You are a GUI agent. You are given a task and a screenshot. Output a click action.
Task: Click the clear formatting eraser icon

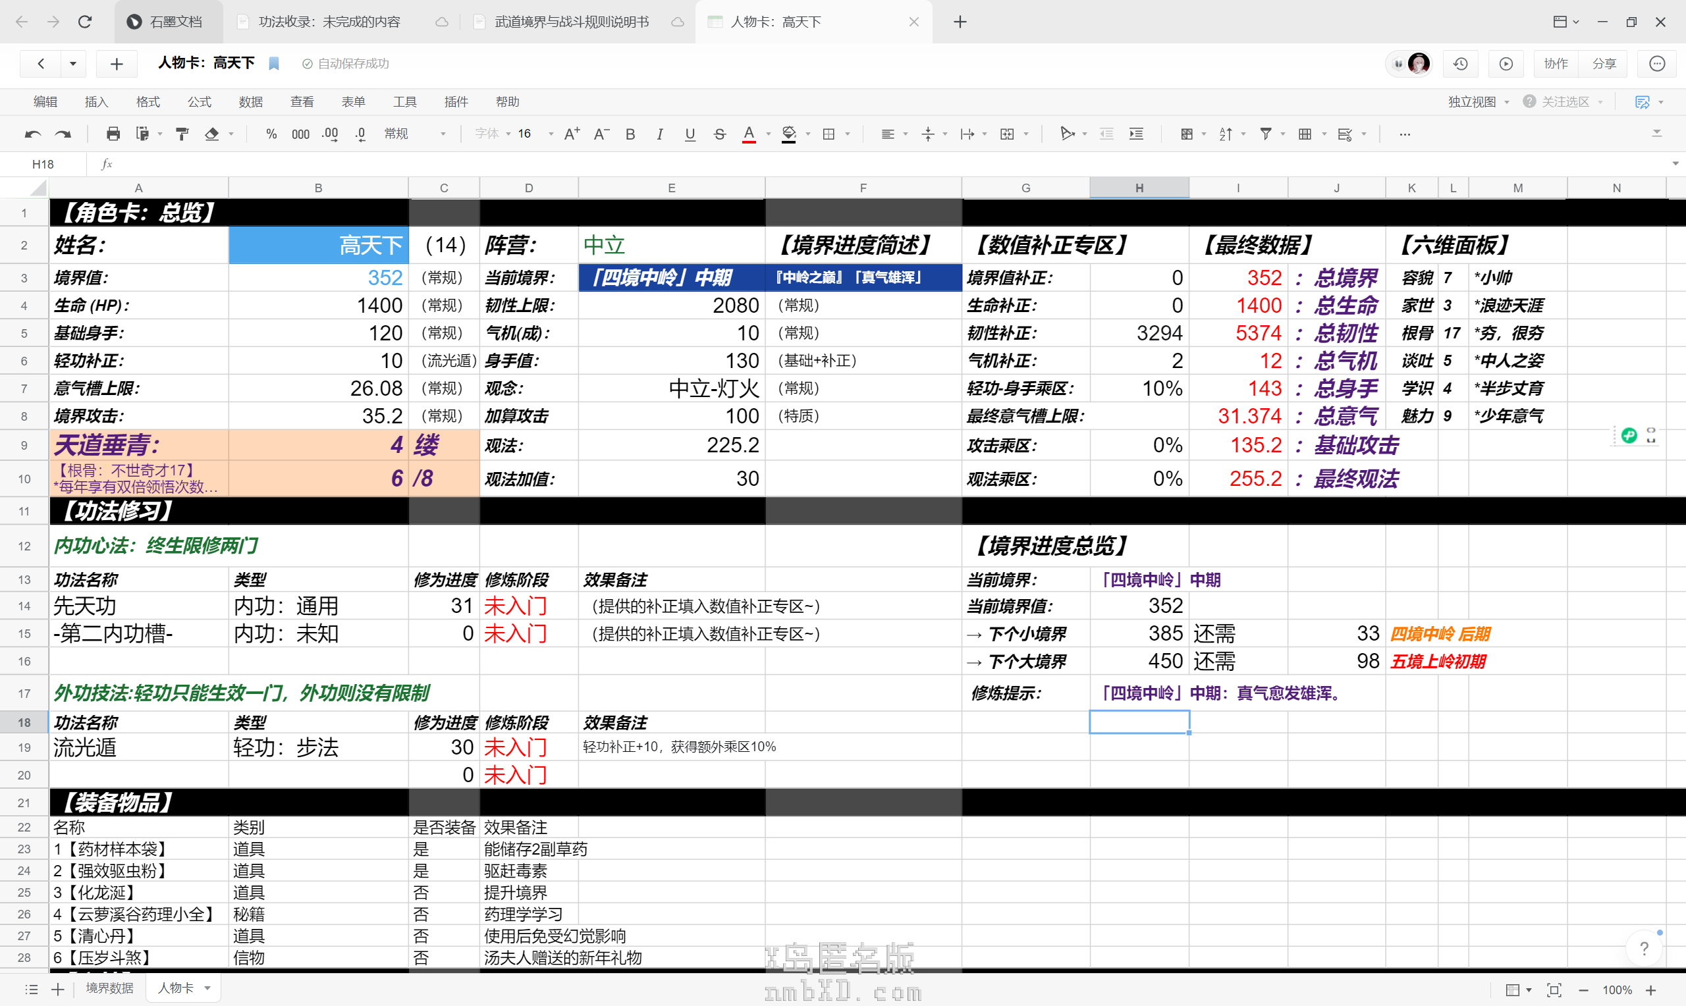tap(212, 134)
